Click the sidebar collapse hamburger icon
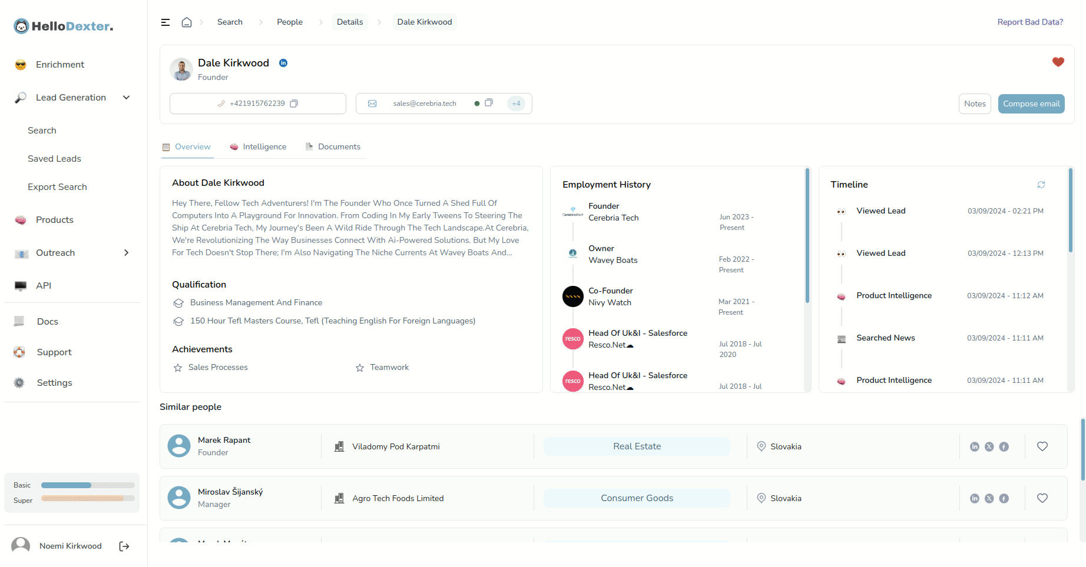This screenshot has width=1086, height=567. coord(165,22)
